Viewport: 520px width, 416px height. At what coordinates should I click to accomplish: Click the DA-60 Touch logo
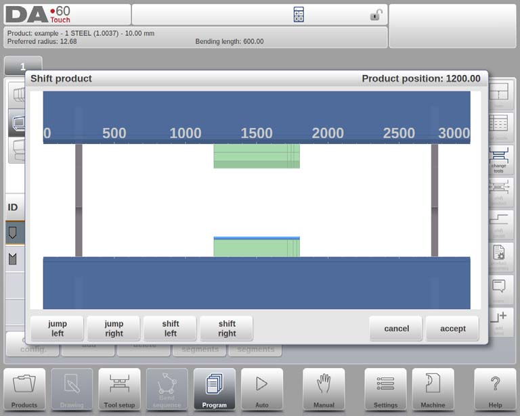[x=38, y=15]
